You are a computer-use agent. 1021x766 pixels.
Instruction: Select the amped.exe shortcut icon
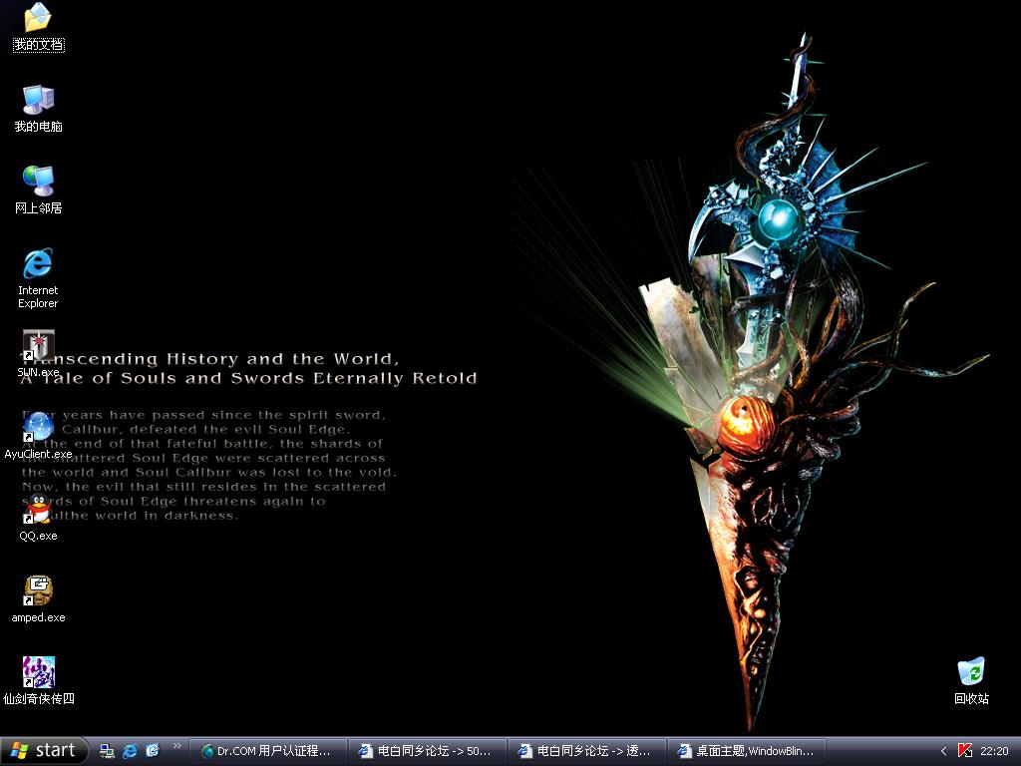38,591
